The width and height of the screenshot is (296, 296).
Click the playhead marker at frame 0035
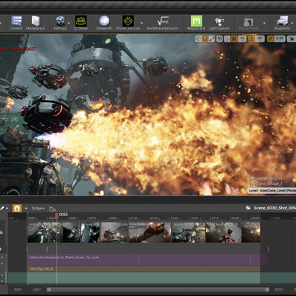(x=56, y=215)
